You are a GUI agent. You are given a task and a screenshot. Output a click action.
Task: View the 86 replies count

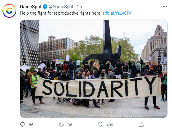point(31,125)
